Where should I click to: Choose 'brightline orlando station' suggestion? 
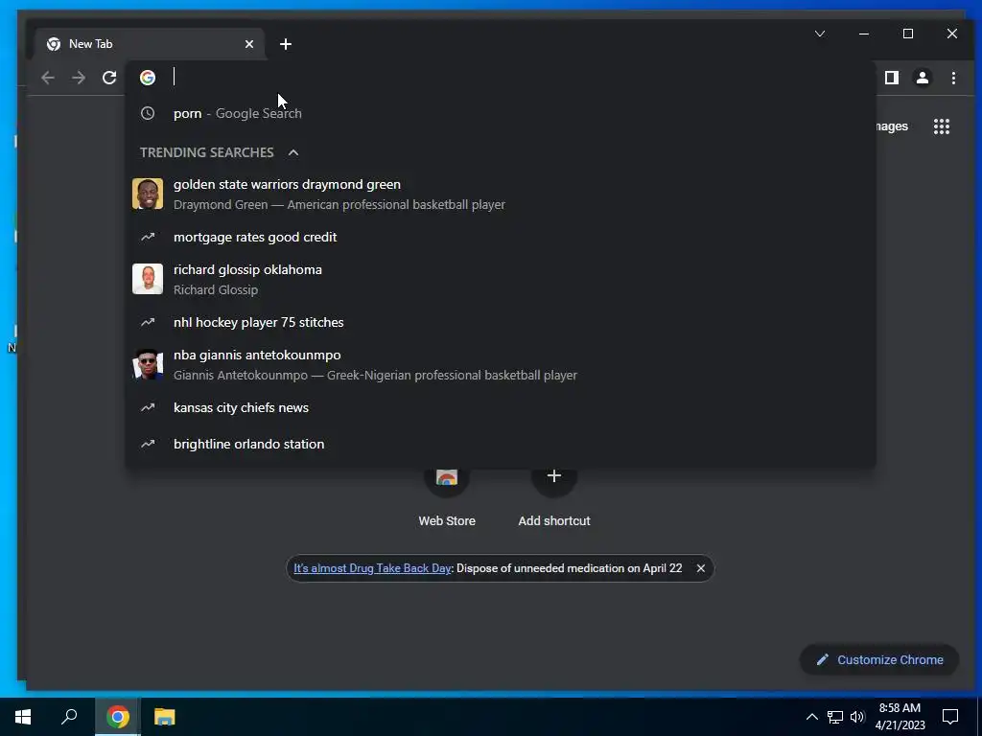(501, 444)
